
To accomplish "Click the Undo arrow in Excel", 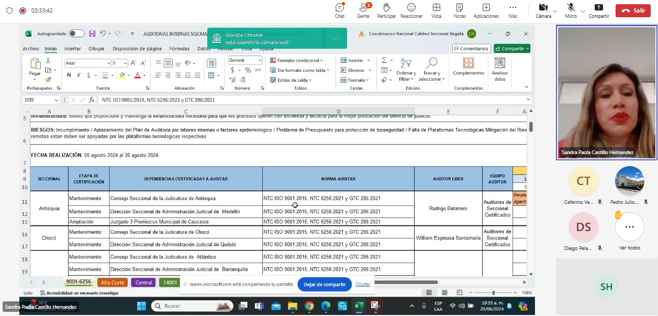I will [x=103, y=34].
